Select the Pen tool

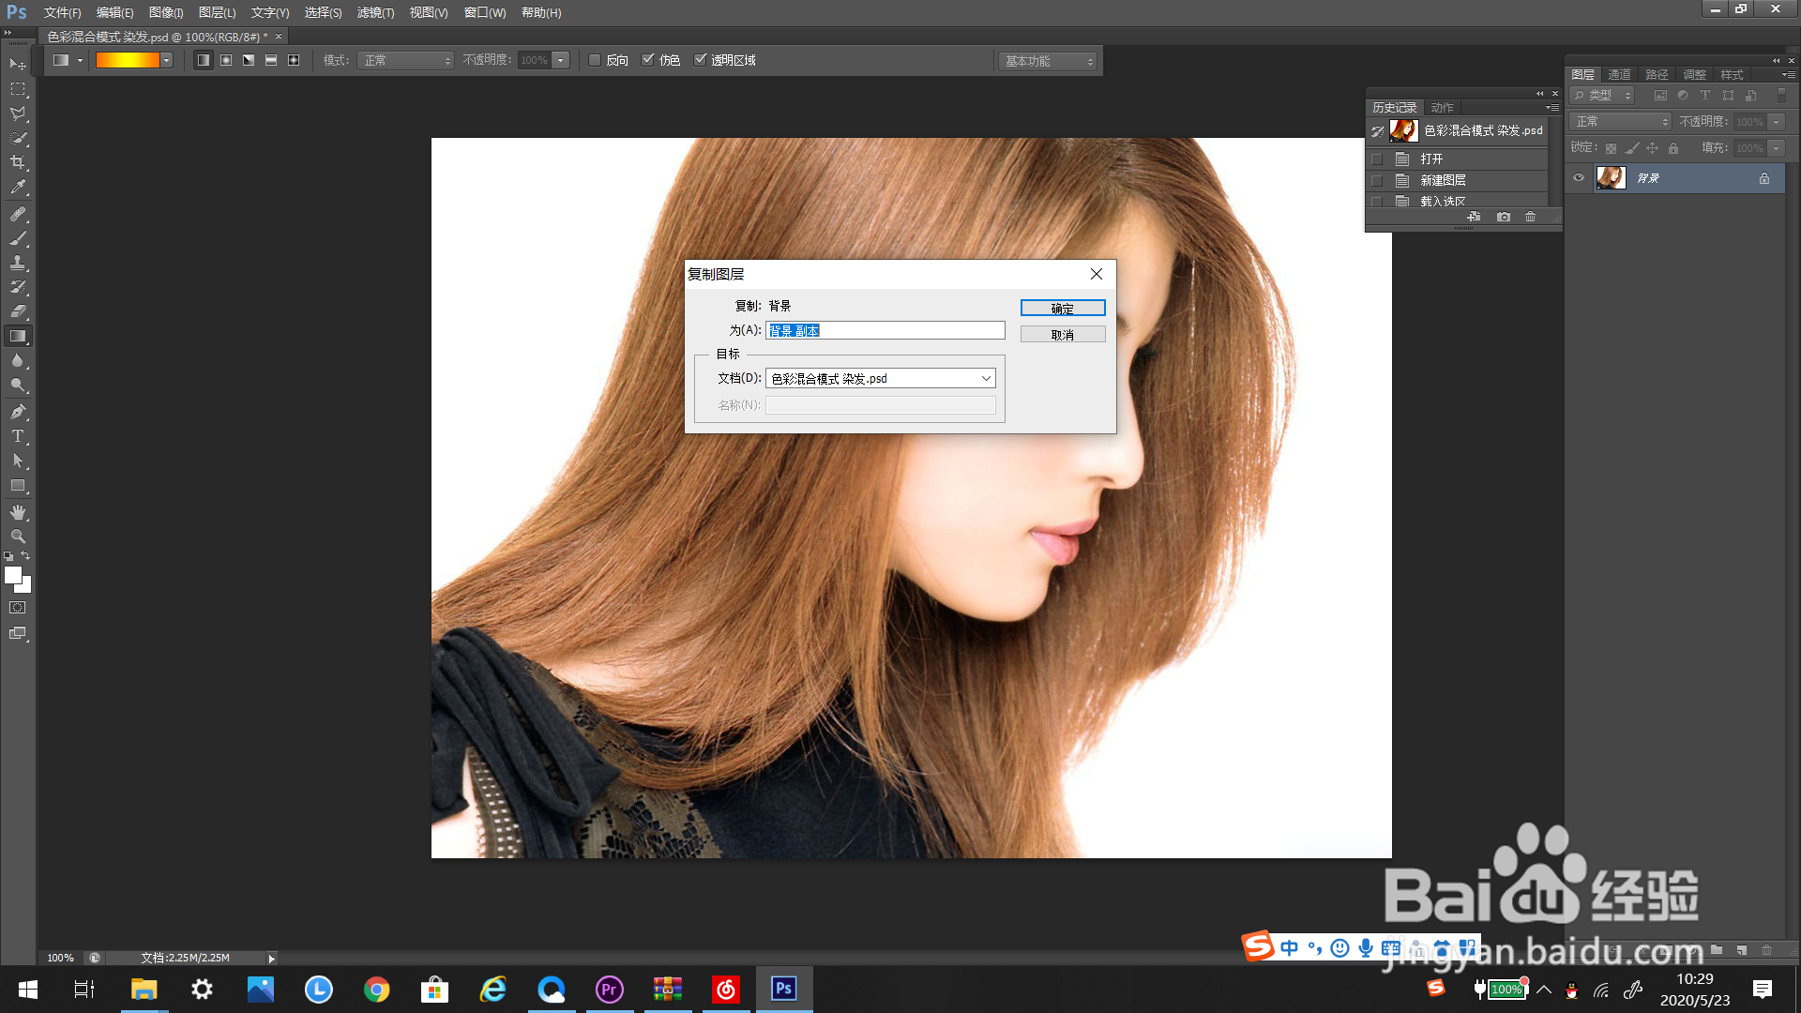18,412
